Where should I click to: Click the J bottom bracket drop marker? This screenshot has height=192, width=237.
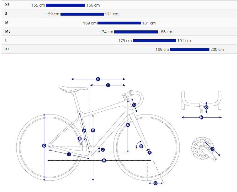(x=103, y=149)
